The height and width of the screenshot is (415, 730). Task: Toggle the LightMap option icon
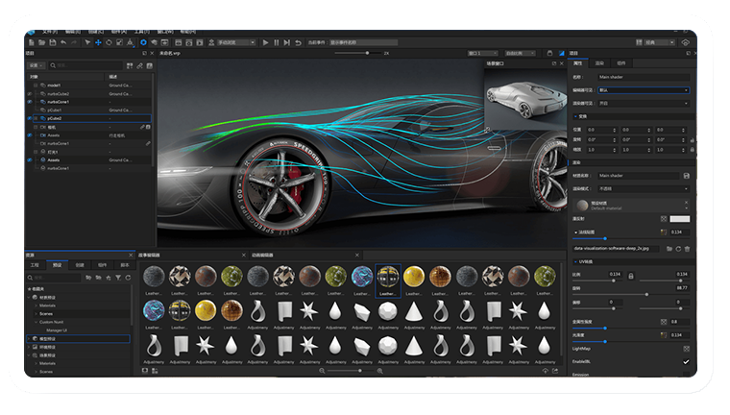[x=686, y=349]
